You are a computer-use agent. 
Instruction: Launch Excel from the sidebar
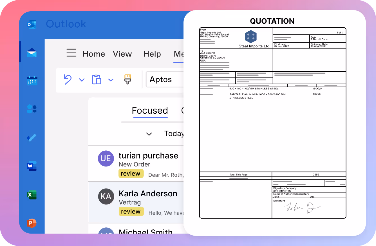tap(32, 195)
